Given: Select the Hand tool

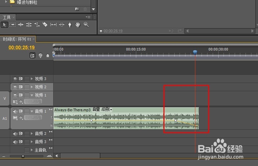Looking at the screenshot, I should pos(78,25).
